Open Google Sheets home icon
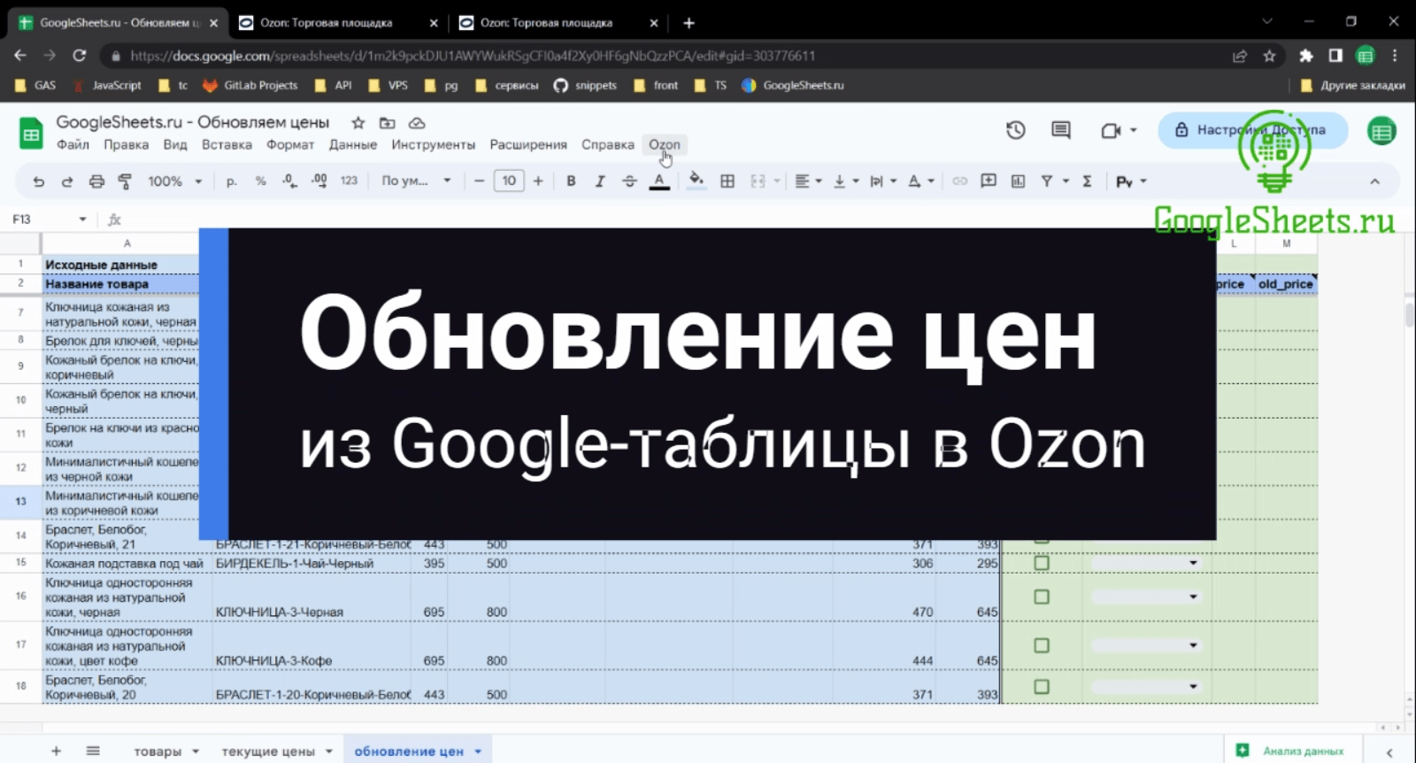 tap(31, 134)
